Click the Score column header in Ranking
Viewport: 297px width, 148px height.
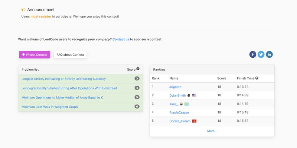tap(222, 78)
